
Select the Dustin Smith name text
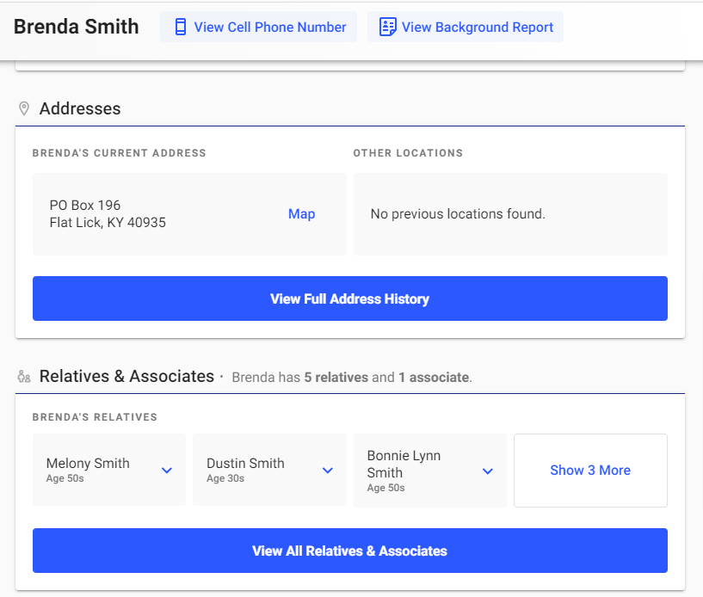coord(246,463)
